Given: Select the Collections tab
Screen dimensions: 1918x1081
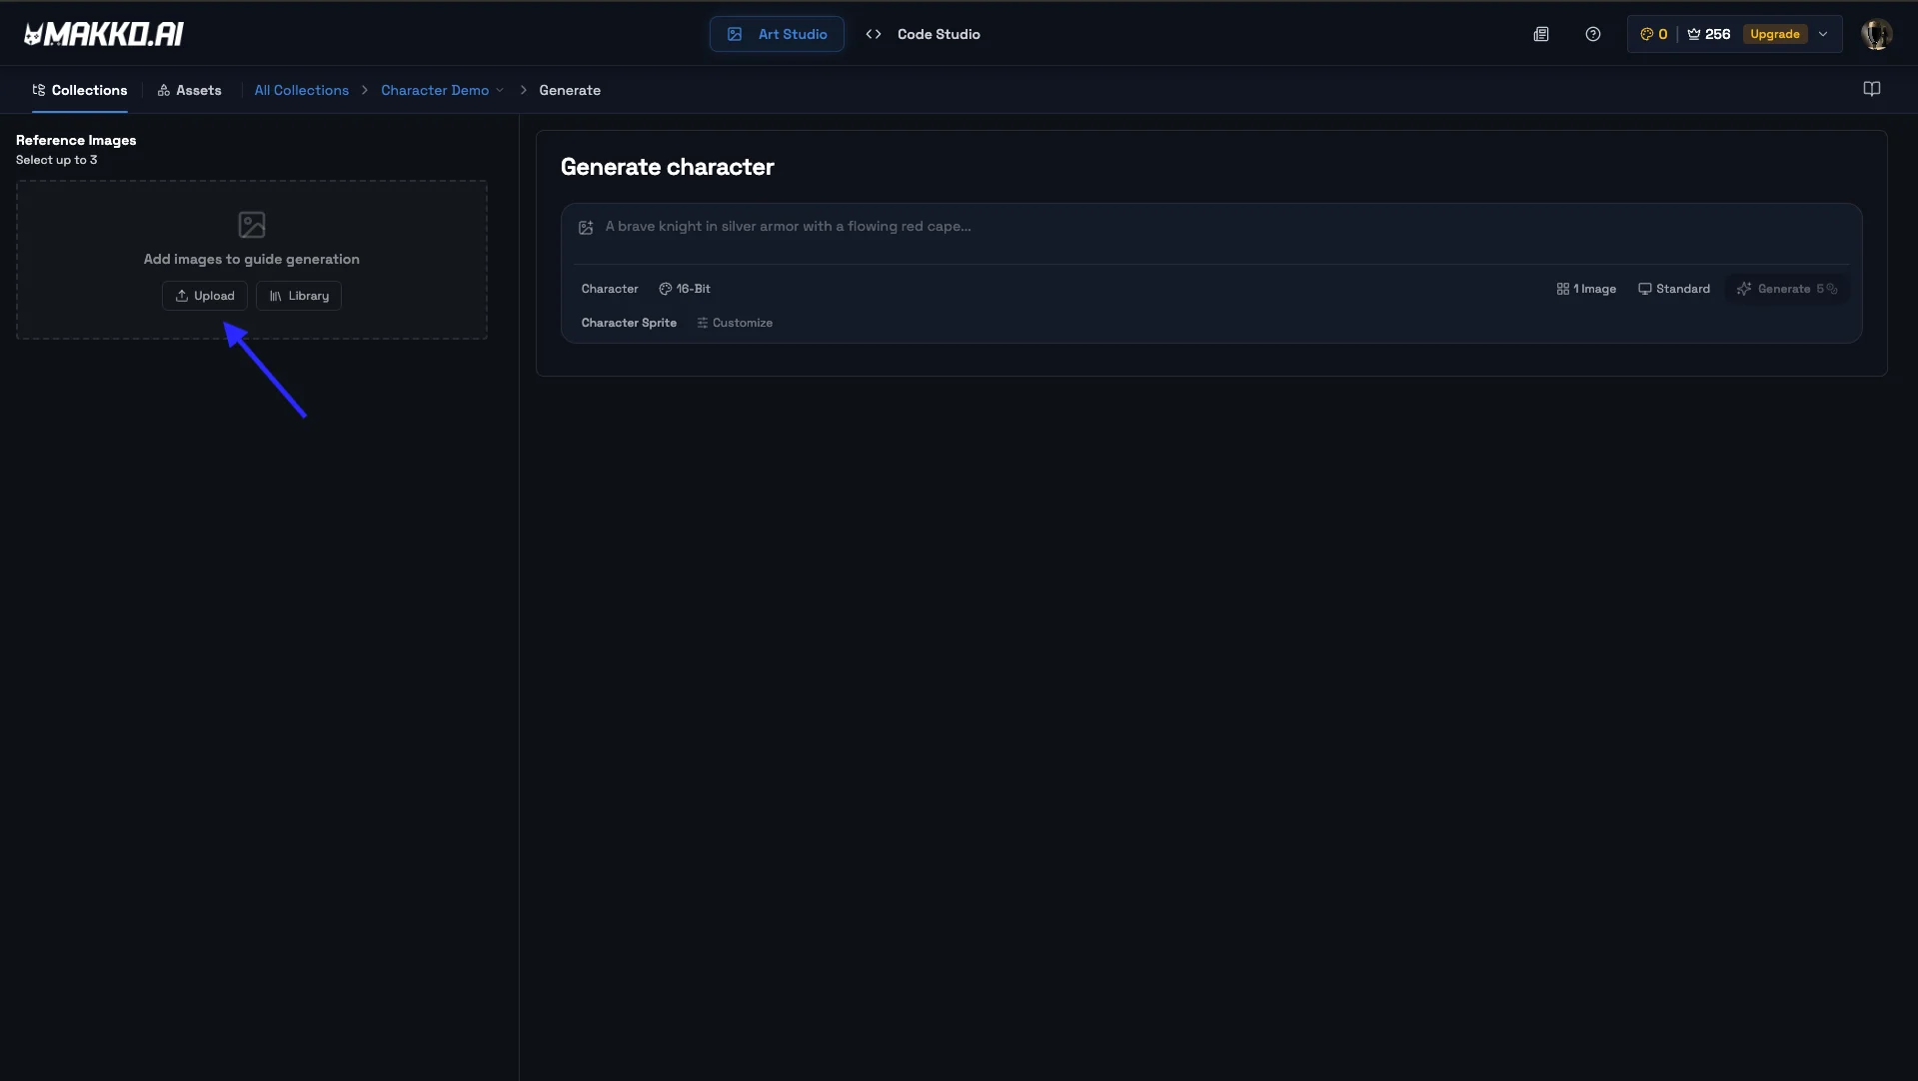Looking at the screenshot, I should (x=80, y=90).
